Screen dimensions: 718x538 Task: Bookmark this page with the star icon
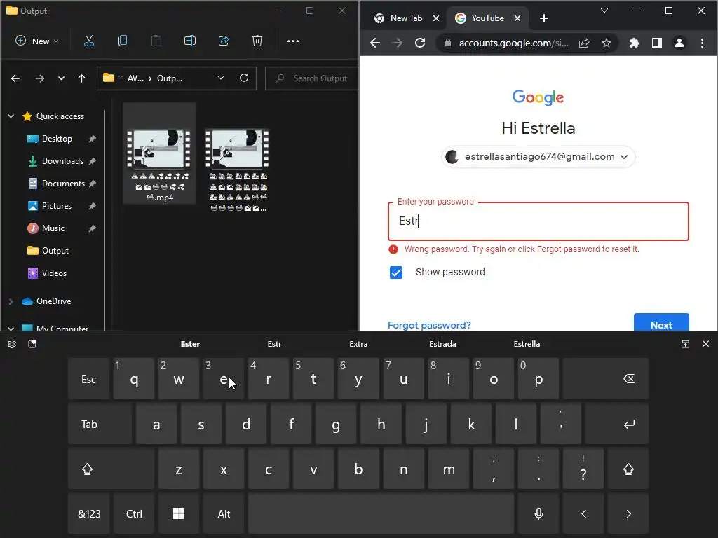607,43
